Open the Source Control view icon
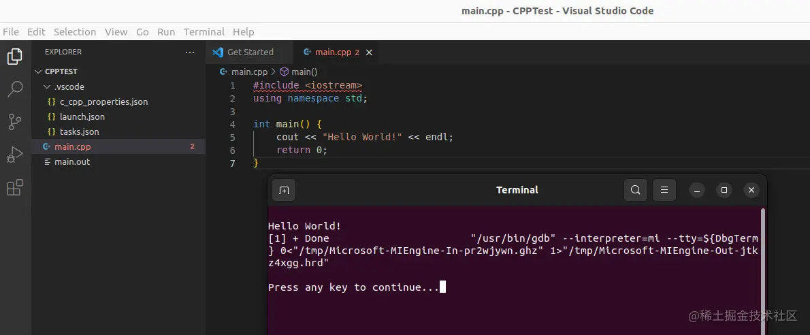This screenshot has width=810, height=335. pyautogui.click(x=15, y=122)
